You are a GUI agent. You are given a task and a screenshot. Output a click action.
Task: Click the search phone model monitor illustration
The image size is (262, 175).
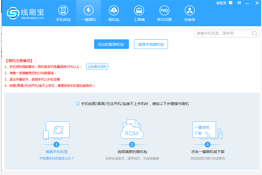click(56, 130)
